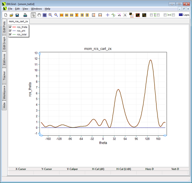192x183 pixels.
Task: Click the Print icon
Action: coord(25,15)
